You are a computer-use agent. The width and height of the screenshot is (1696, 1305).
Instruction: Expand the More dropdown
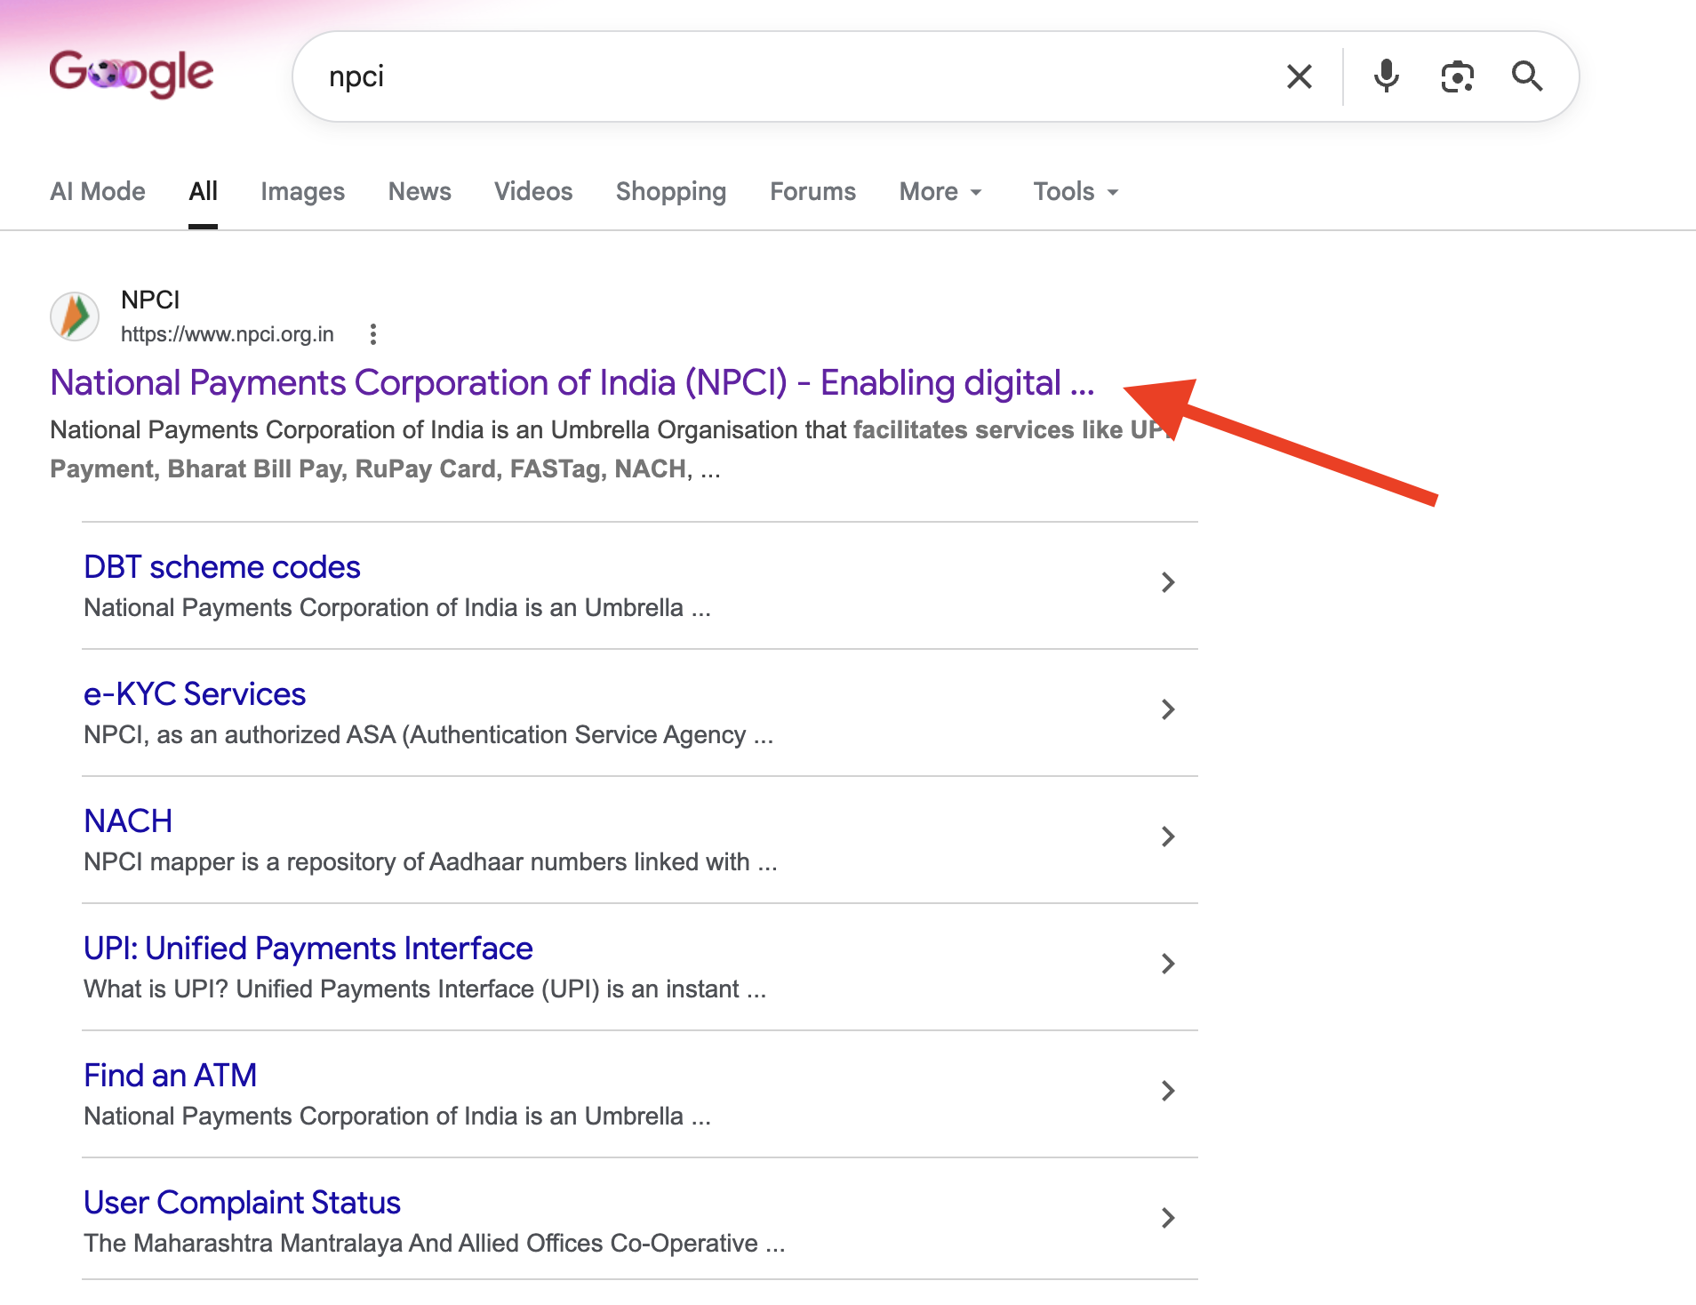pyautogui.click(x=940, y=191)
